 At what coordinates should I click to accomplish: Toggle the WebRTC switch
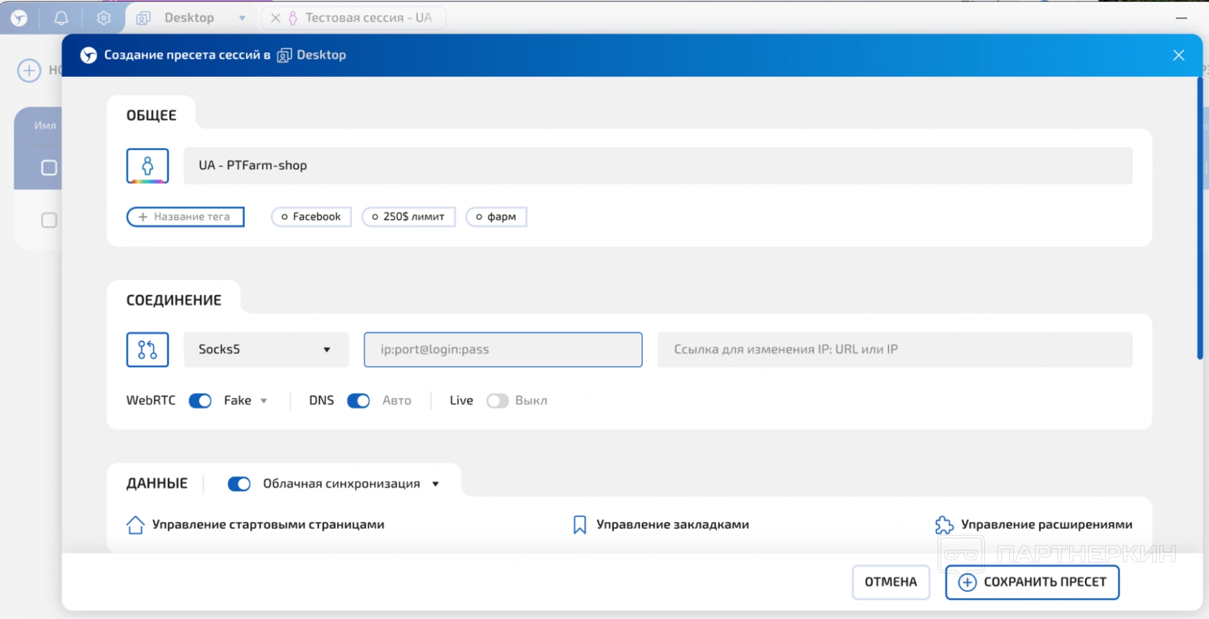click(200, 401)
